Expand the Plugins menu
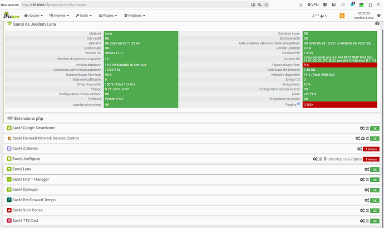The width and height of the screenshot is (384, 228). coord(108,16)
